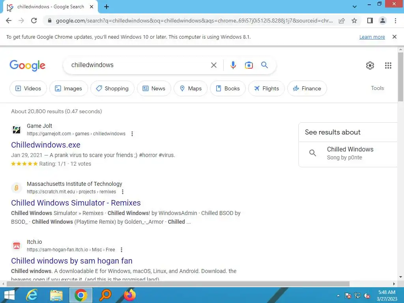Open more options for Itch.io result
The image size is (404, 303).
point(122,250)
